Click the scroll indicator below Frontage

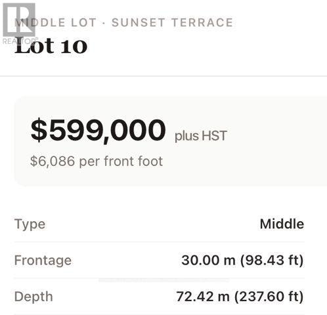pos(163,280)
